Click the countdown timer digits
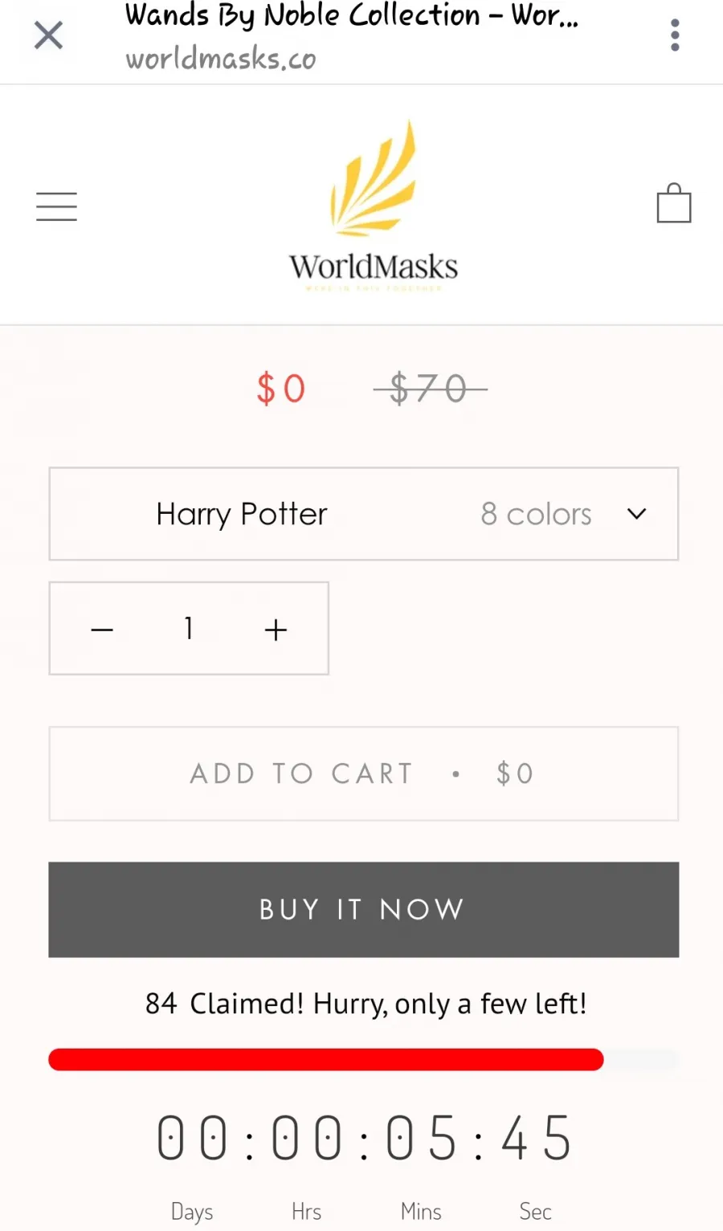Image resolution: width=723 pixels, height=1231 pixels. pos(364,1138)
